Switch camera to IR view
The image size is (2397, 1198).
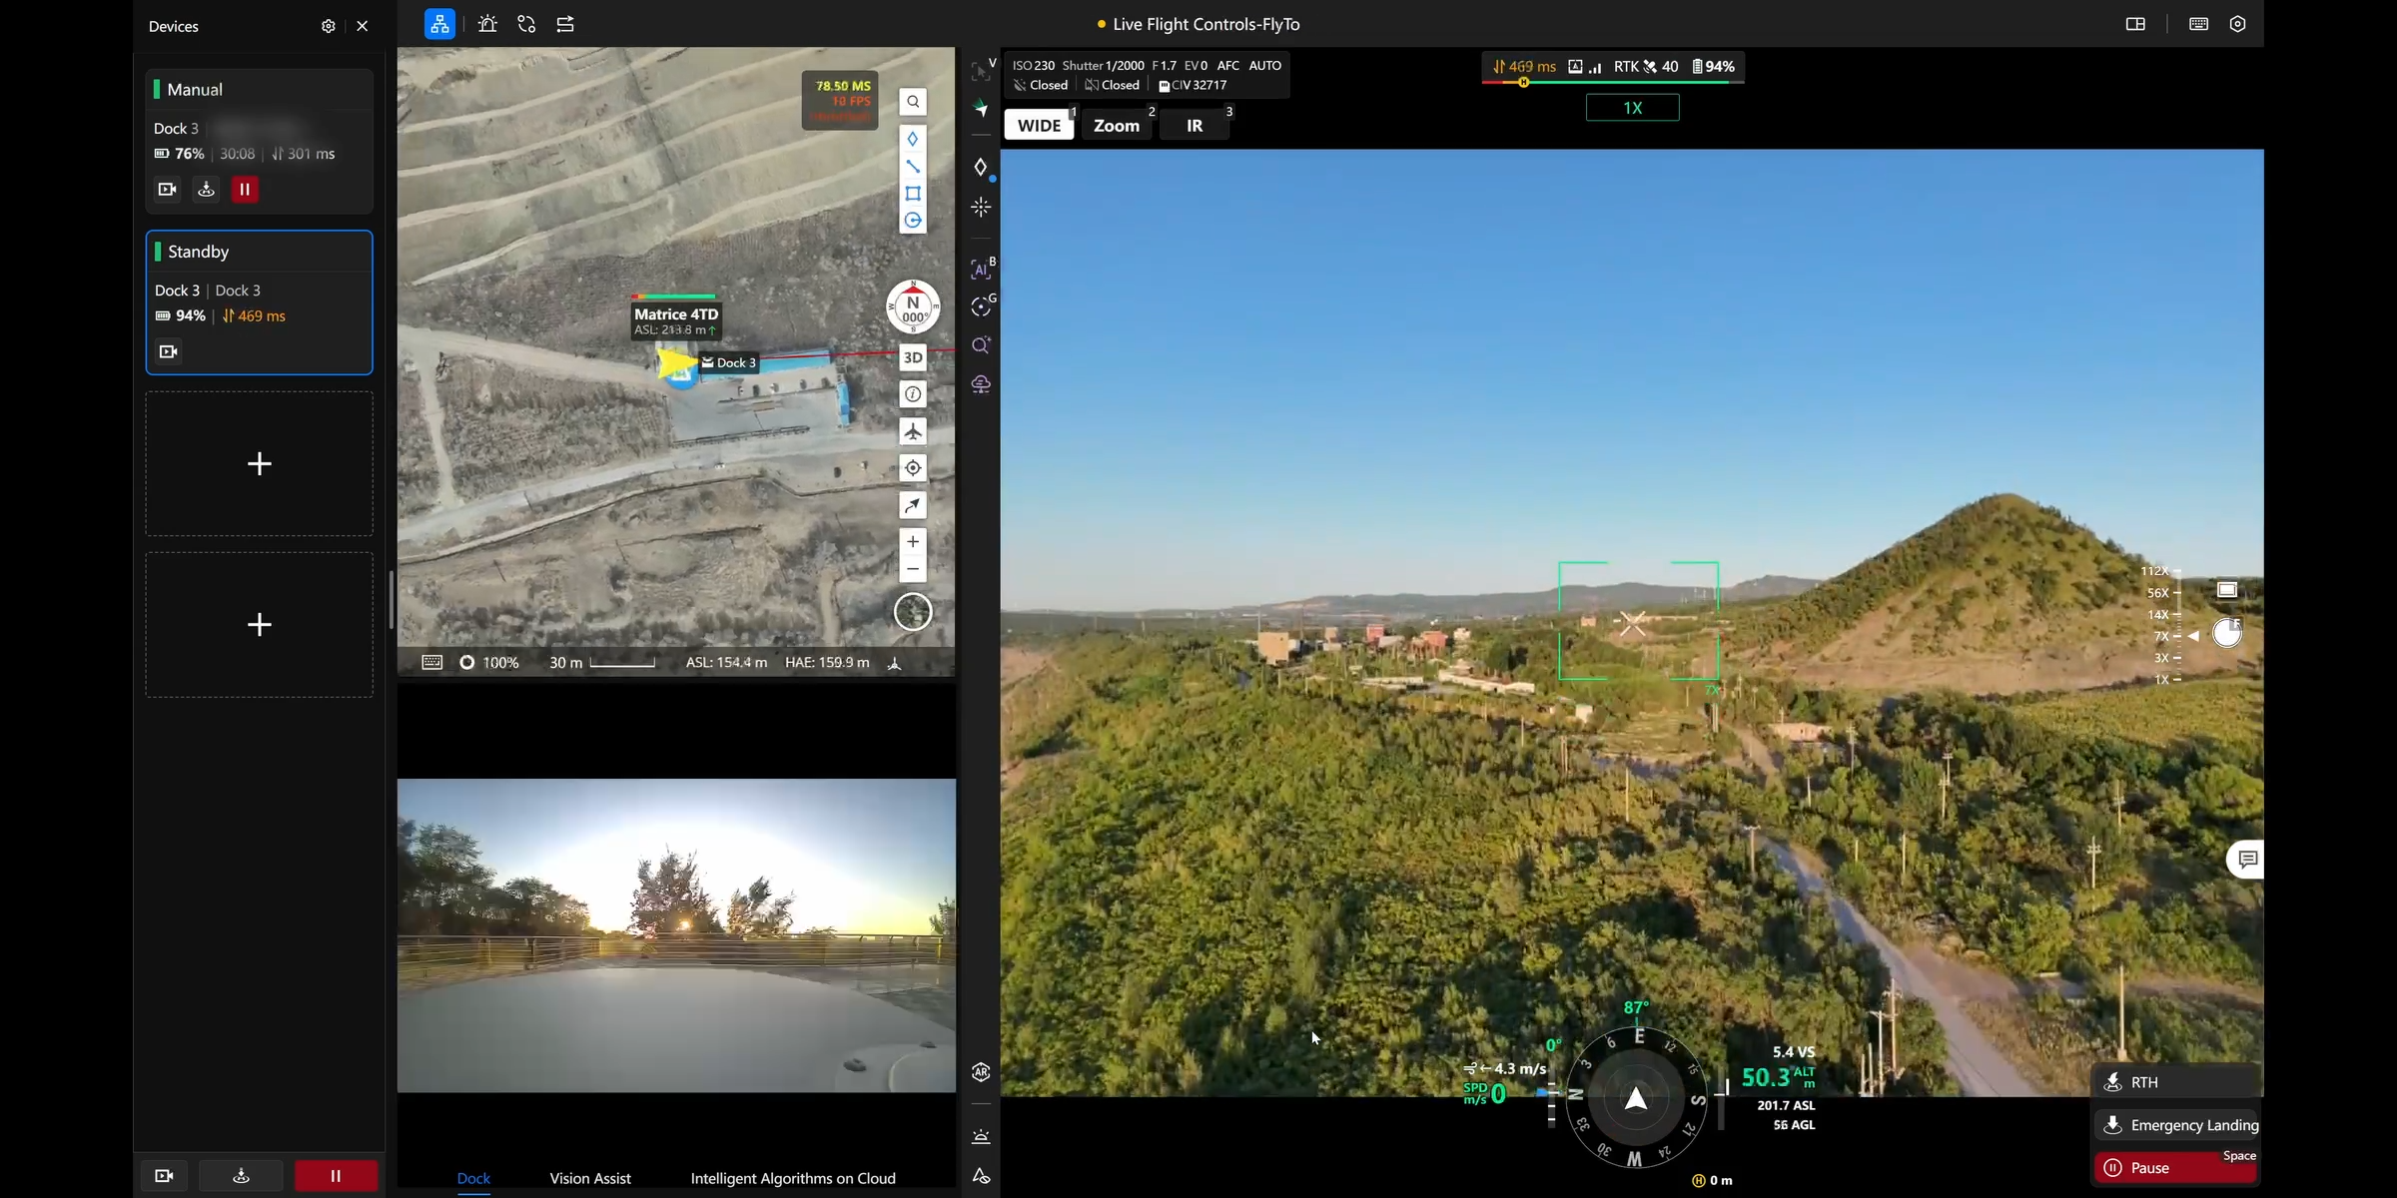pyautogui.click(x=1195, y=126)
